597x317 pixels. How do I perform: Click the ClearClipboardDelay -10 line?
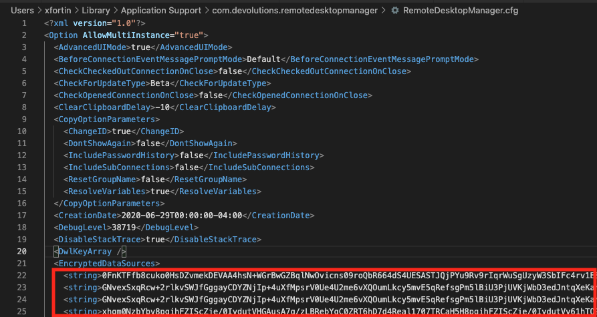coord(165,107)
